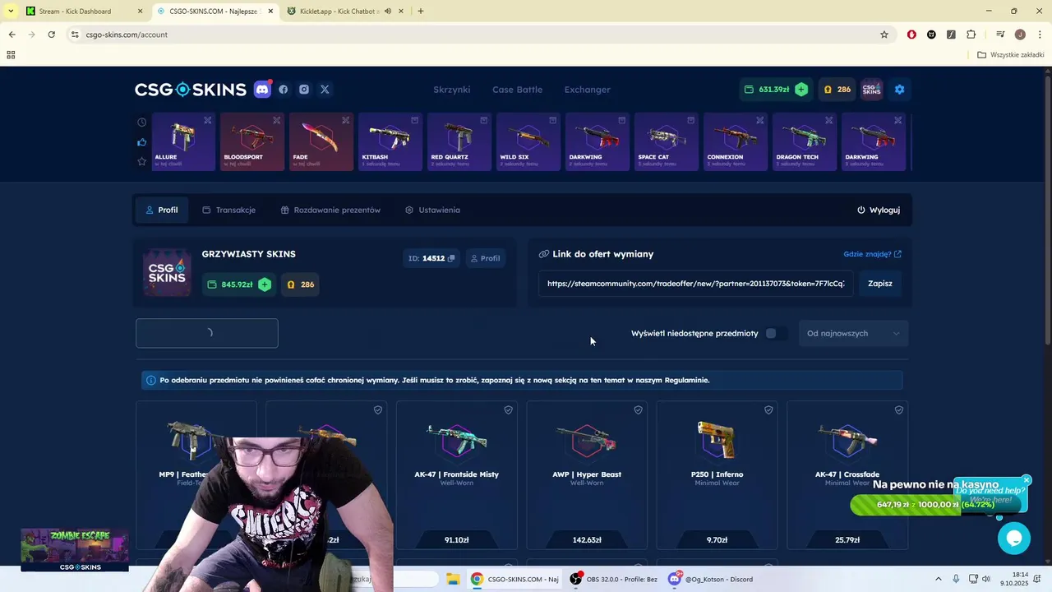Open Exchanger in the top navigation
1052x592 pixels.
point(587,90)
